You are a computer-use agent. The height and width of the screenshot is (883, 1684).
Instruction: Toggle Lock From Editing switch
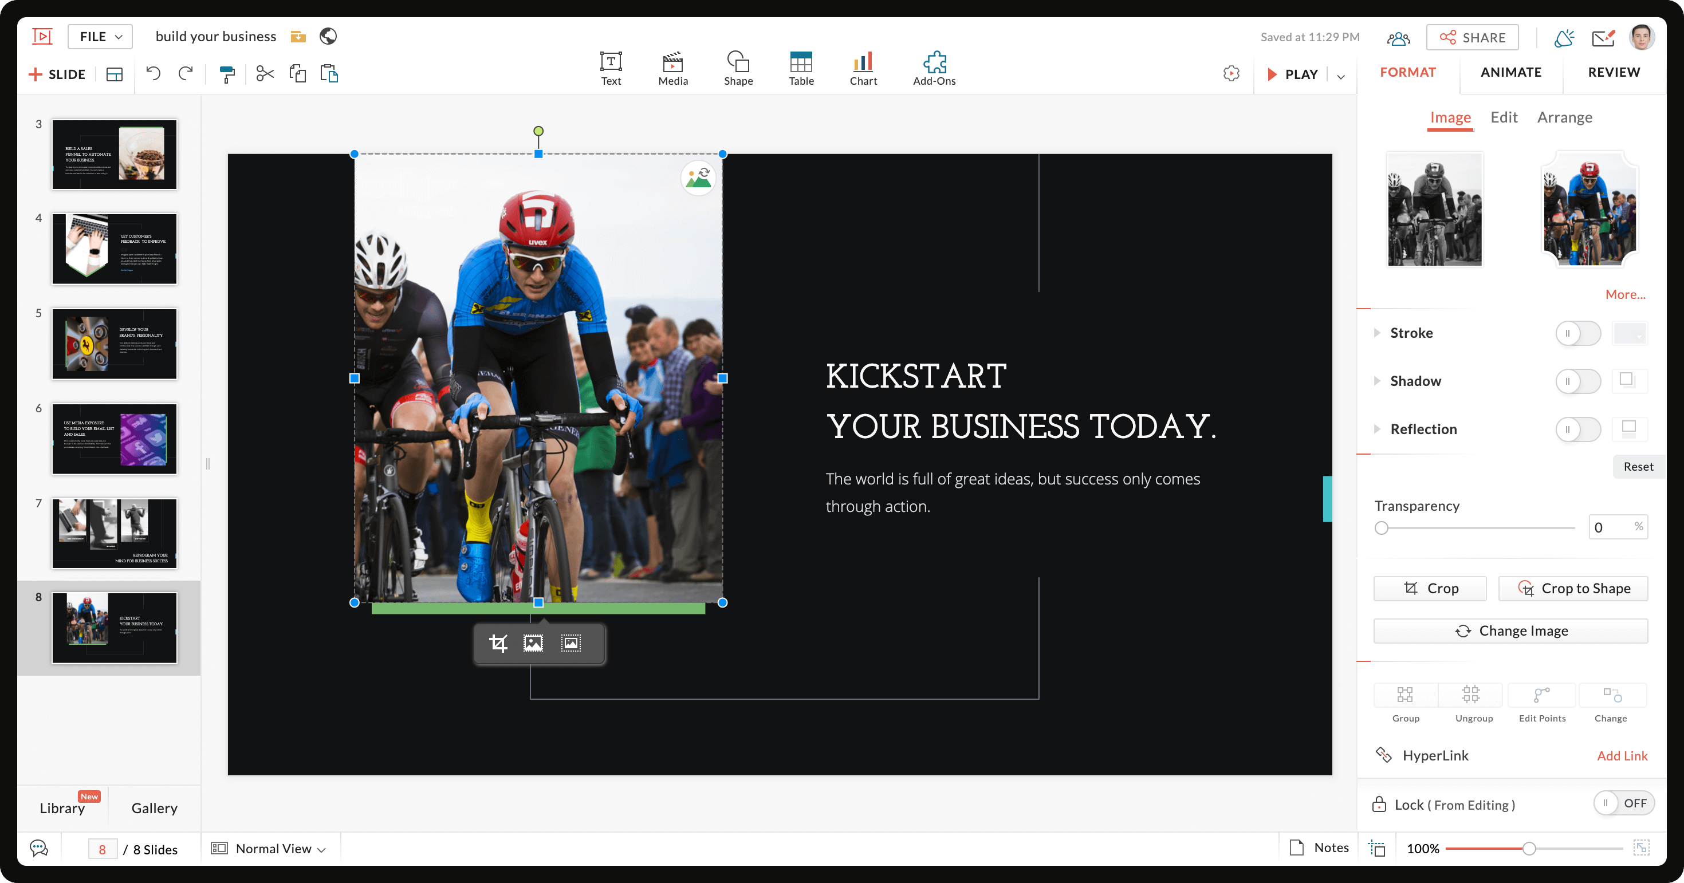click(x=1623, y=803)
